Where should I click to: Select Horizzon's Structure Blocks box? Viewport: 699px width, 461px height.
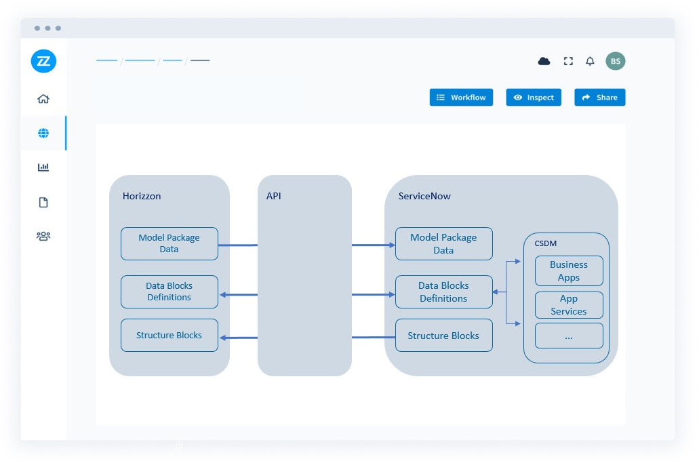pos(169,335)
